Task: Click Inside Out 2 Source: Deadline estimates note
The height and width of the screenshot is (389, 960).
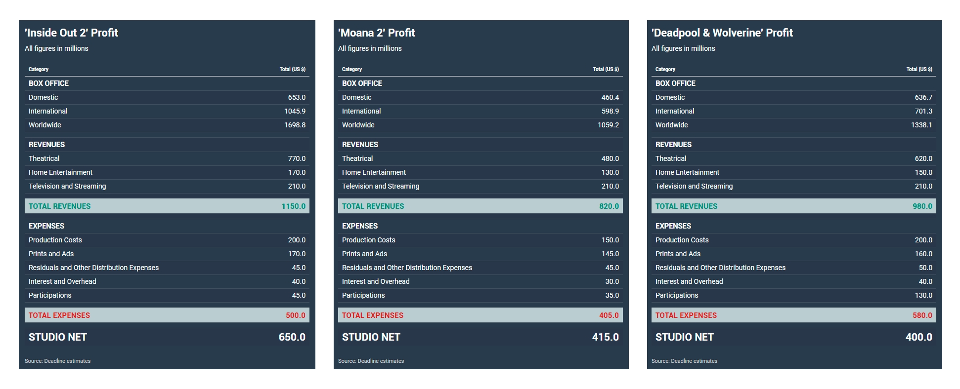Action: click(x=57, y=361)
